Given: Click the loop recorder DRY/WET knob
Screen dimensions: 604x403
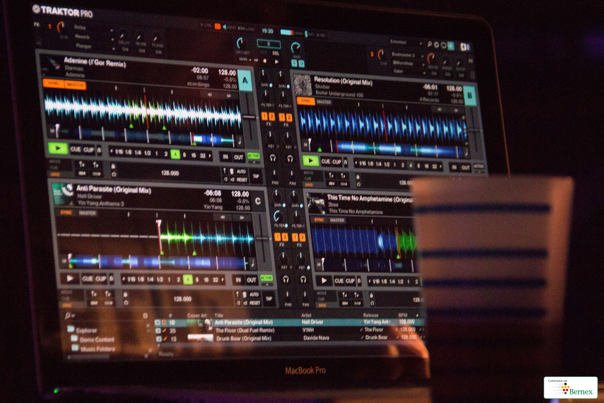Looking at the screenshot, I should [x=240, y=42].
